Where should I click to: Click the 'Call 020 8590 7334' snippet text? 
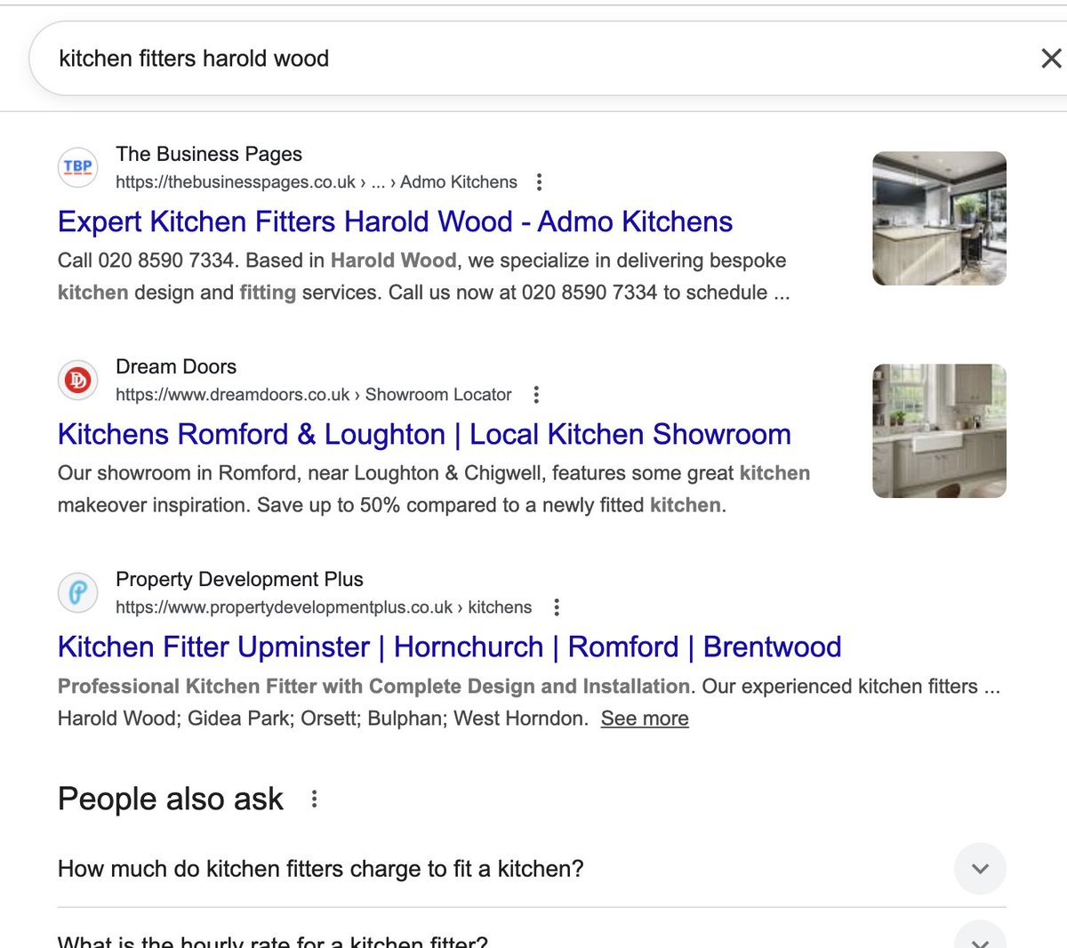pos(423,277)
